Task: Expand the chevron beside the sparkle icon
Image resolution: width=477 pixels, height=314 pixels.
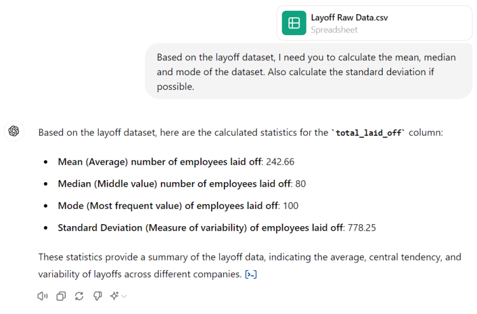Action: click(x=124, y=296)
